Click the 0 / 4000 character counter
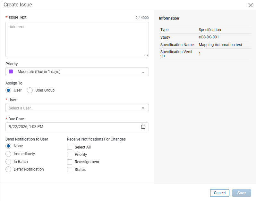Image resolution: width=256 pixels, height=201 pixels. pyautogui.click(x=142, y=18)
